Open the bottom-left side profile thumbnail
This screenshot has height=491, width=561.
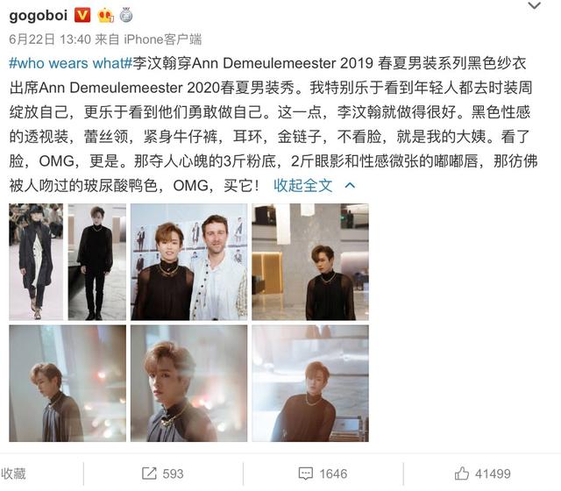pyautogui.click(x=67, y=383)
